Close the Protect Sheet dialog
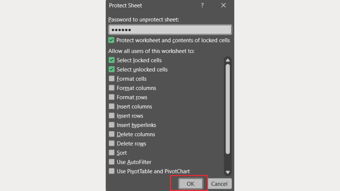Image resolution: width=340 pixels, height=191 pixels. (223, 5)
